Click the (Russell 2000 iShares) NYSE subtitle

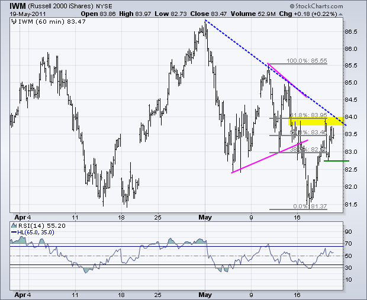pos(70,7)
